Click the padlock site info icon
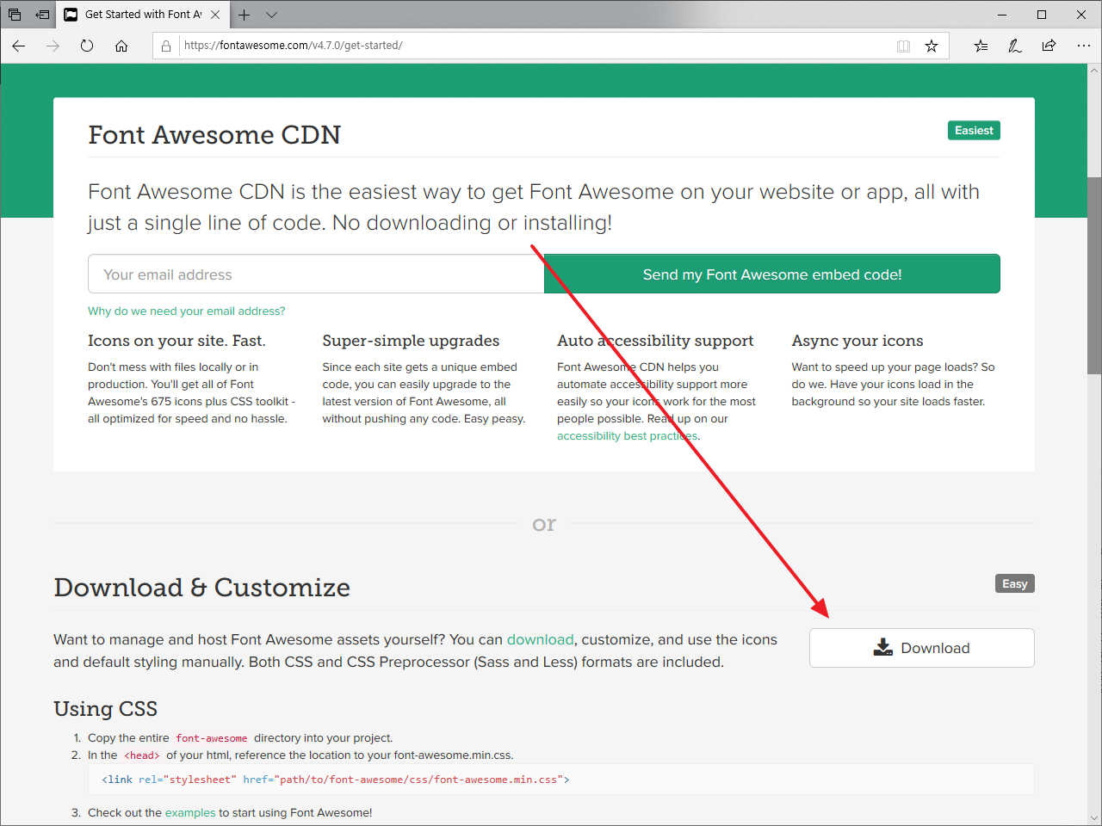The width and height of the screenshot is (1102, 826). tap(166, 46)
